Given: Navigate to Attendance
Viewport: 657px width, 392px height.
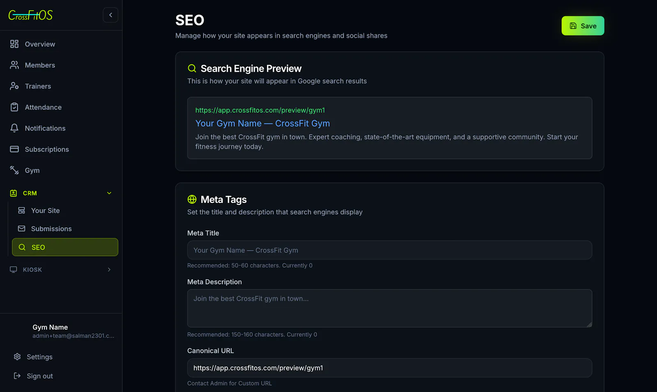Looking at the screenshot, I should coord(61,107).
